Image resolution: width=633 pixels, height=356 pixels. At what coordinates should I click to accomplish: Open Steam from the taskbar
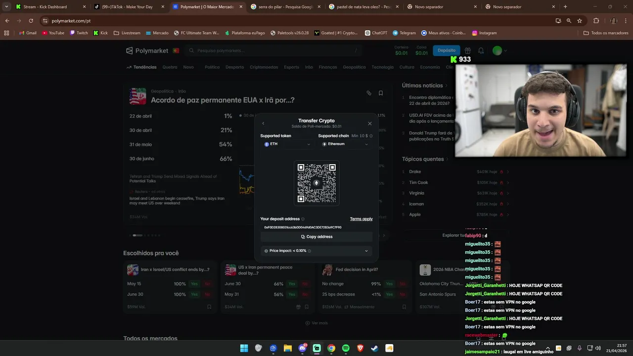(x=374, y=348)
